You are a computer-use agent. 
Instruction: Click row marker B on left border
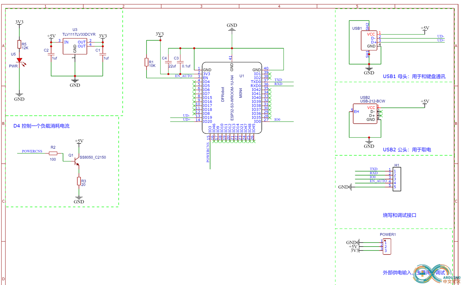point(3,123)
